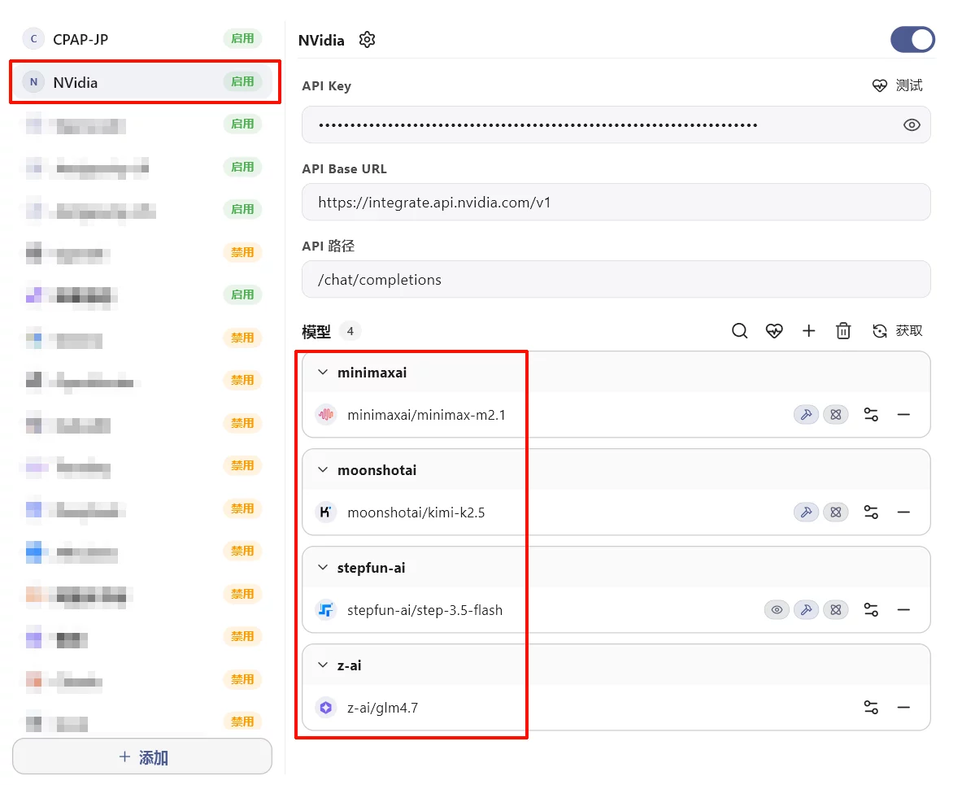Click 测试 to test API key
962x785 pixels.
click(x=898, y=85)
